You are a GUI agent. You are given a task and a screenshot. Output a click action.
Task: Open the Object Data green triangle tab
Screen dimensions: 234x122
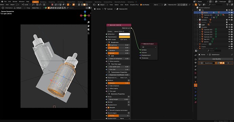196,99
